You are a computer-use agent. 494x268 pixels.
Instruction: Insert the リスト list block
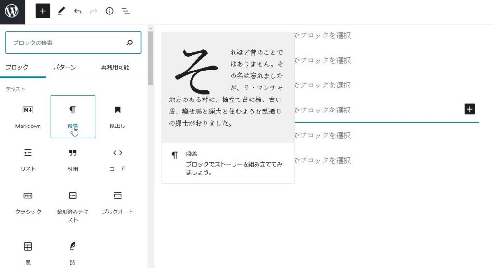28,159
